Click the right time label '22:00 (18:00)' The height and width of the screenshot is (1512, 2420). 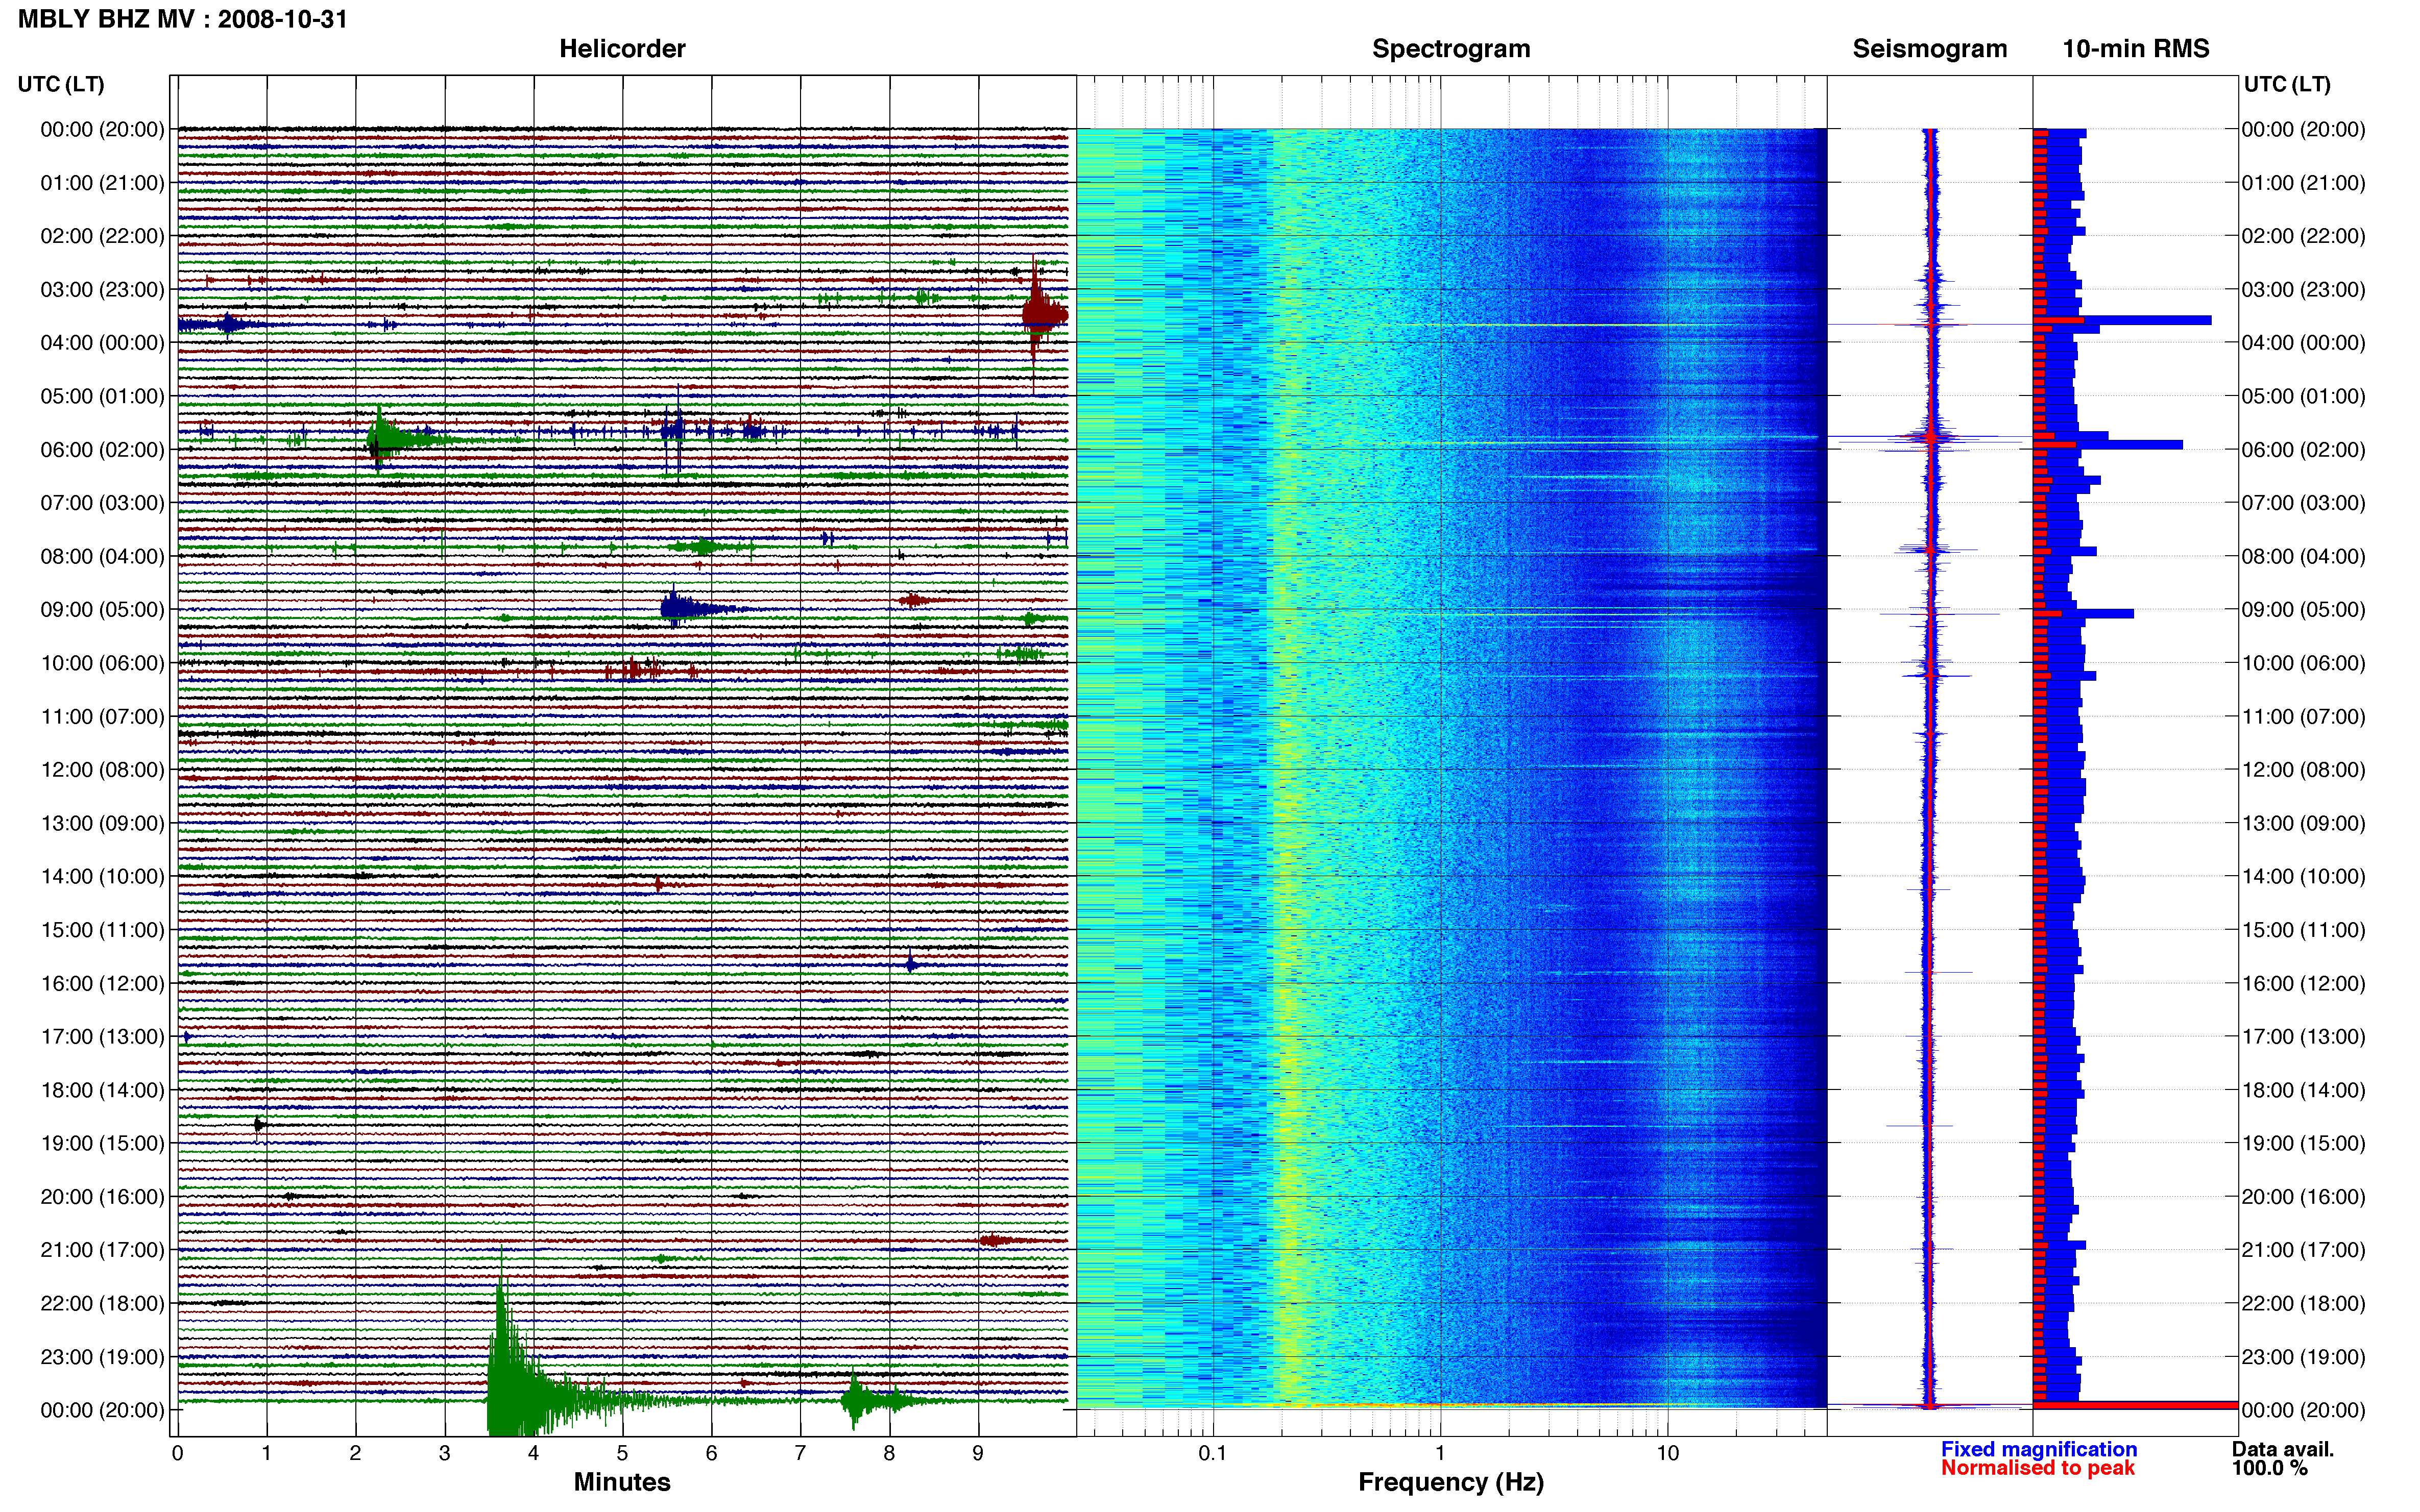click(2303, 1303)
